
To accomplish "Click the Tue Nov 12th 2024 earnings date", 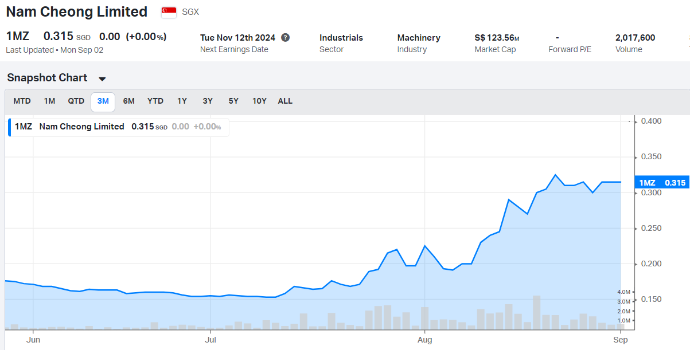I will pyautogui.click(x=237, y=38).
